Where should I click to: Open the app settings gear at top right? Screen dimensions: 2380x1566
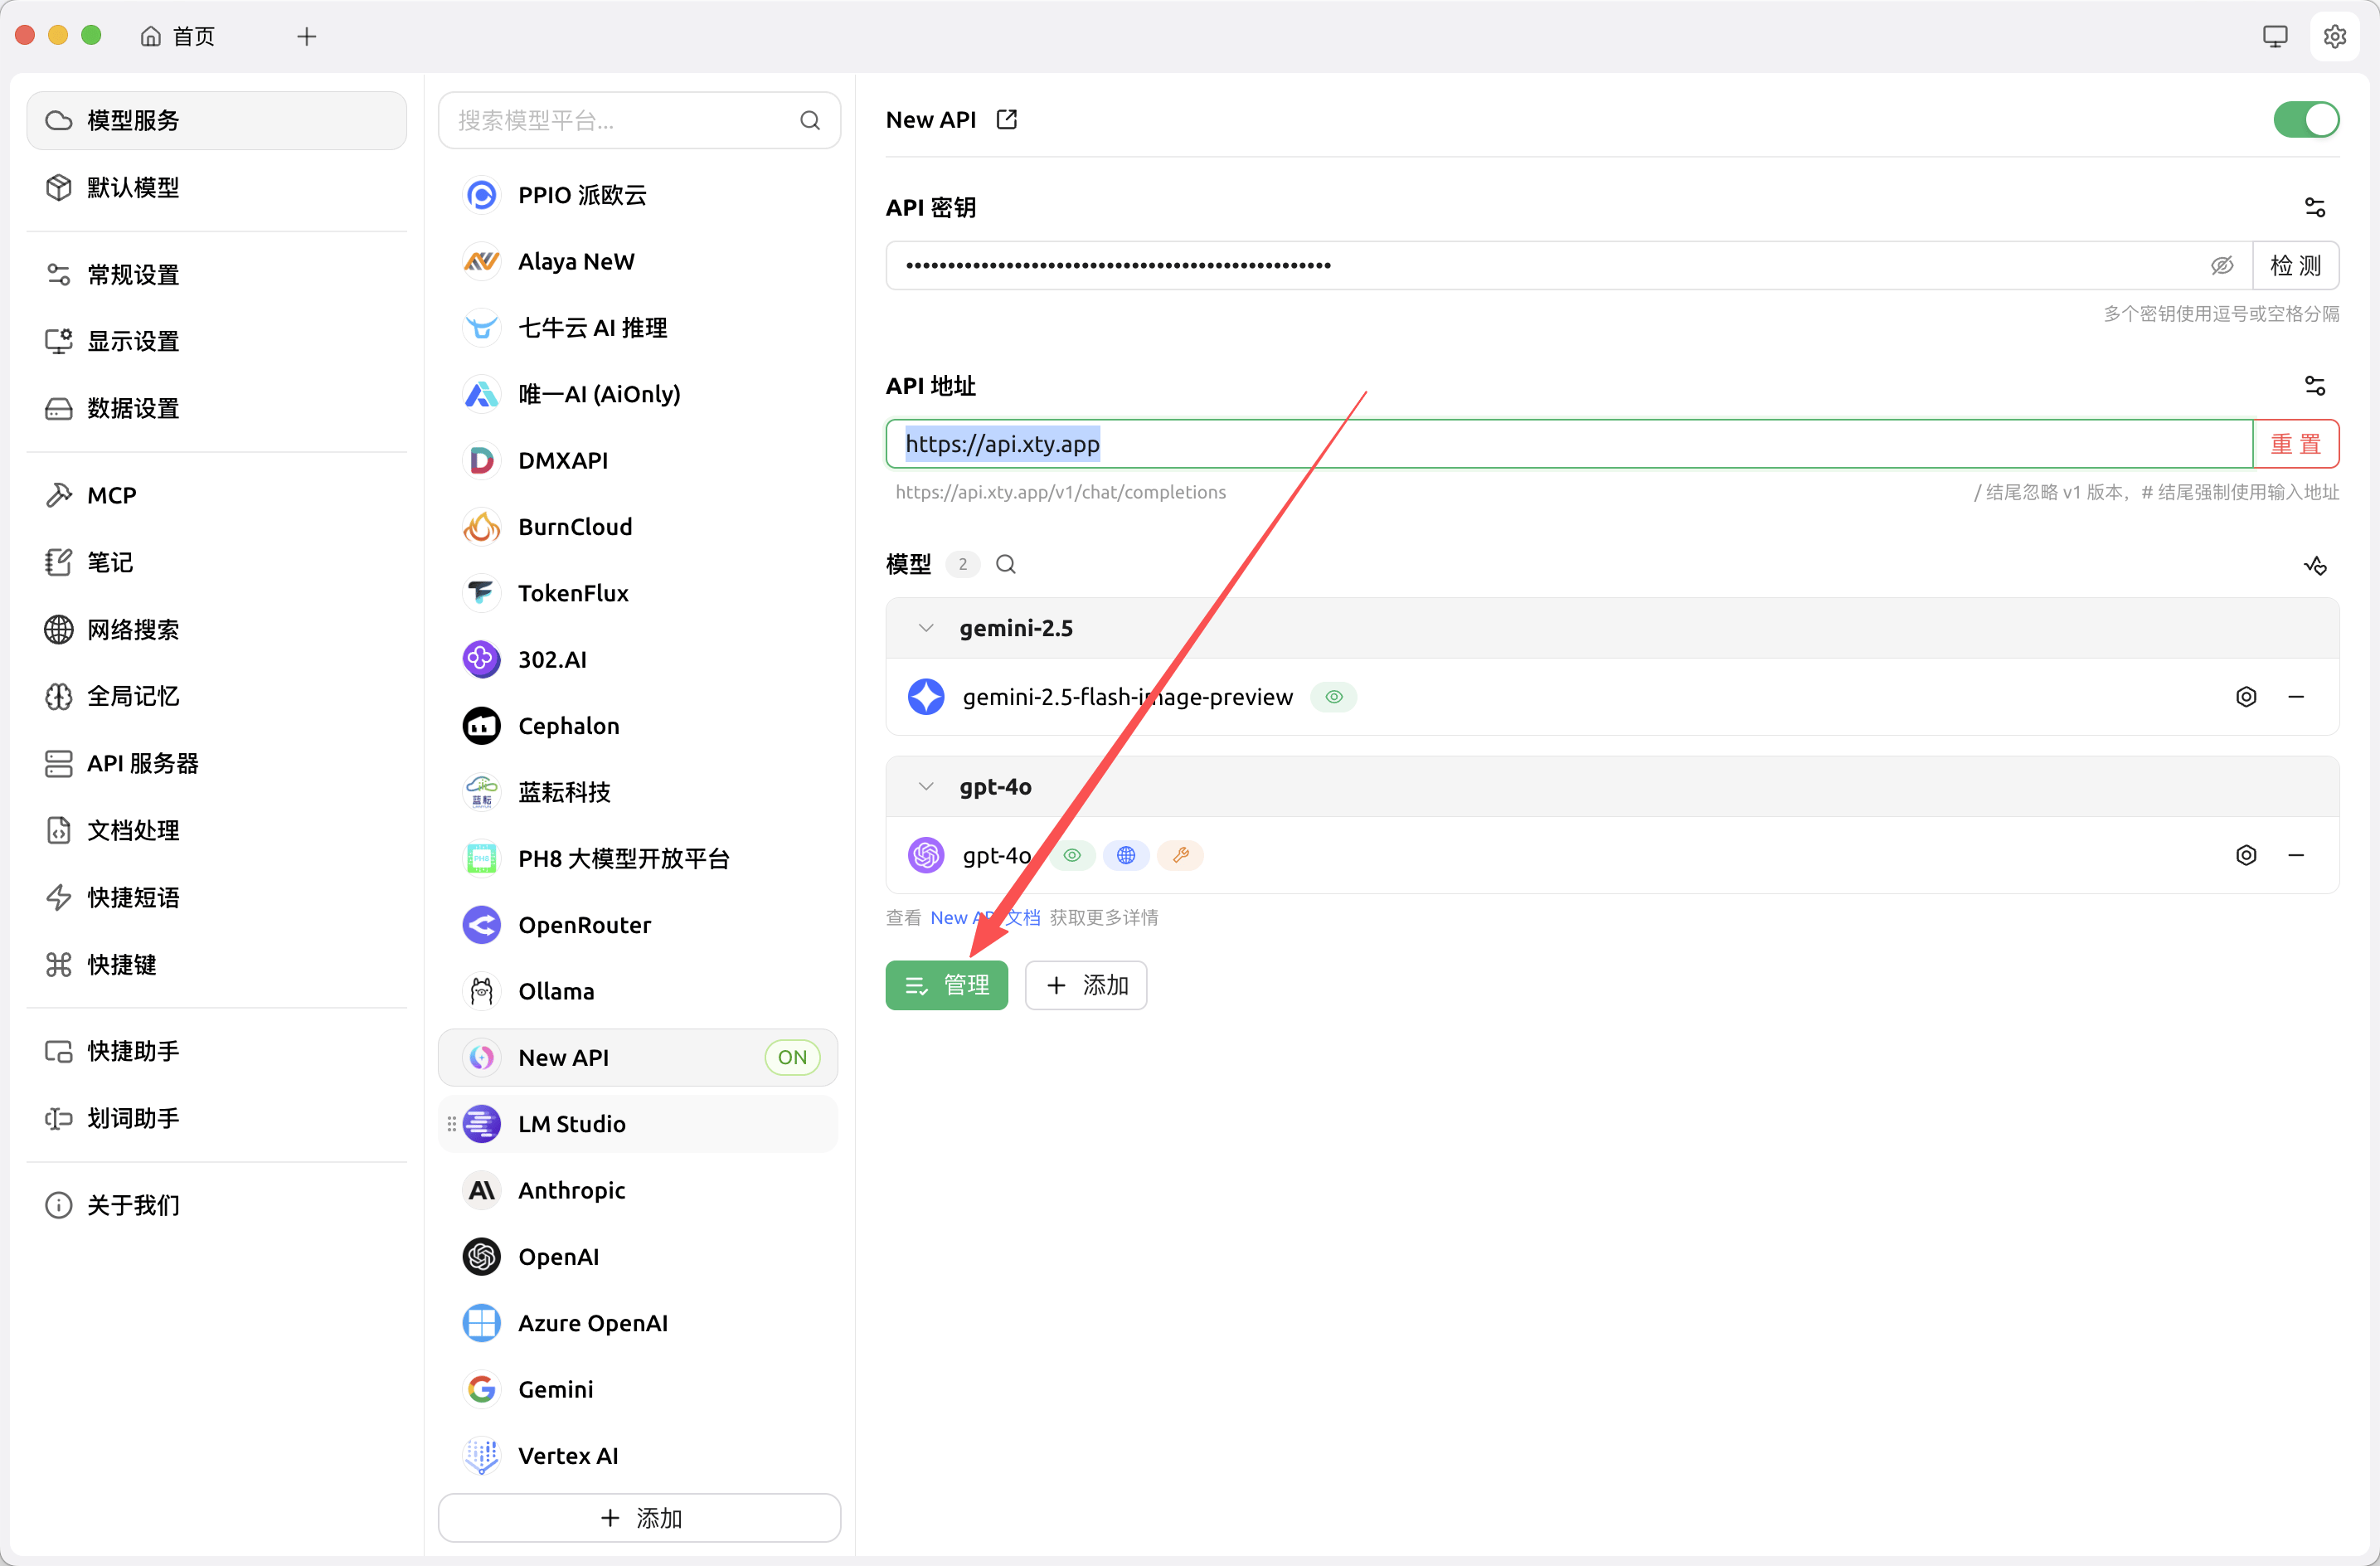click(x=2335, y=36)
